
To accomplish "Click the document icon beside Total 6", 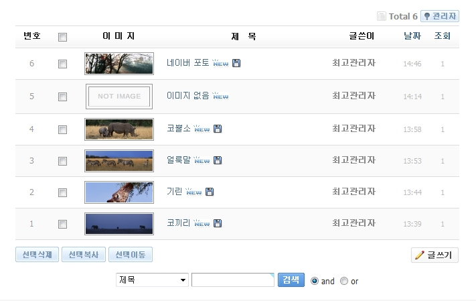I will pyautogui.click(x=382, y=16).
